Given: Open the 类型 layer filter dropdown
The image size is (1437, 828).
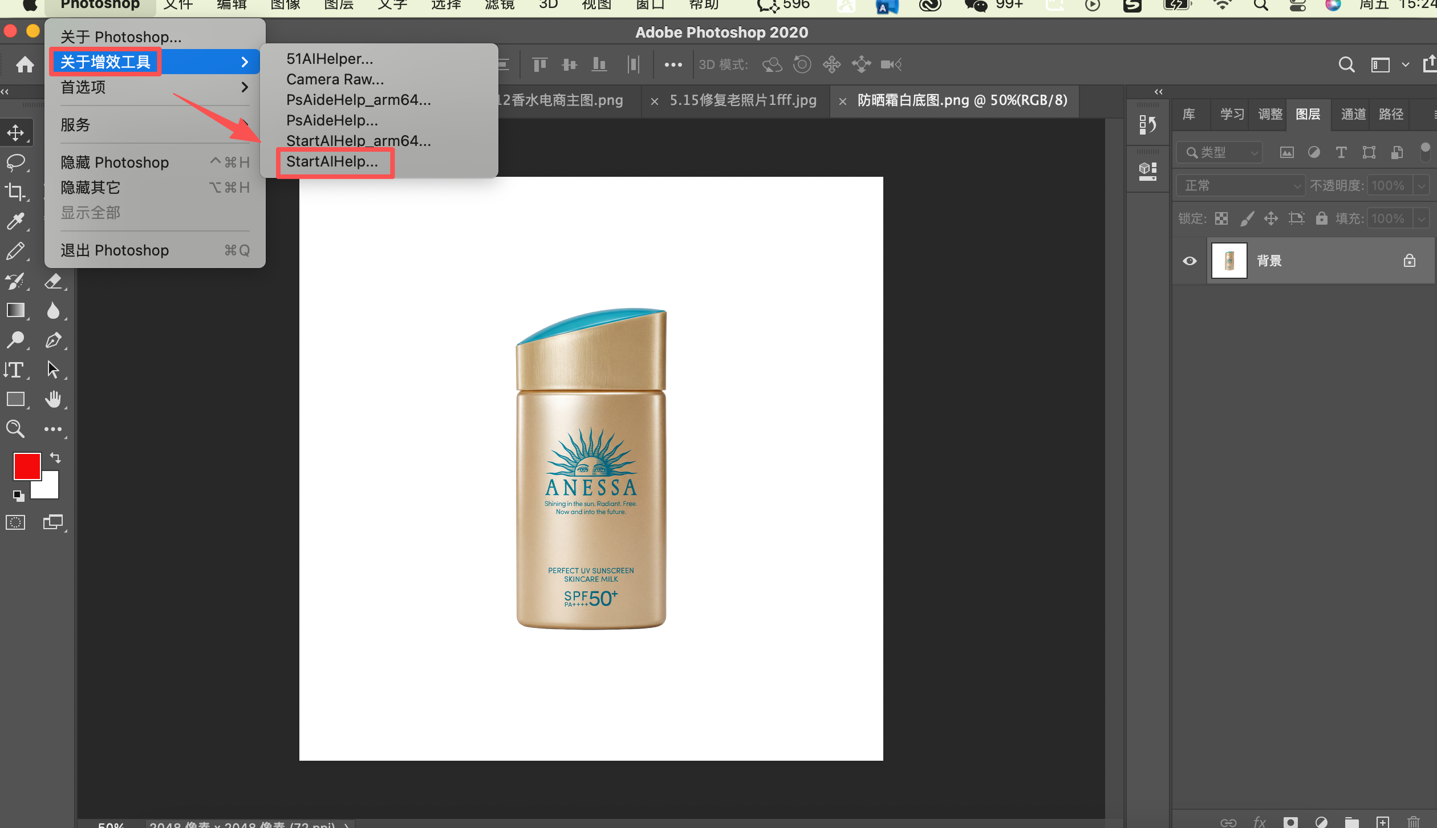Looking at the screenshot, I should (1219, 152).
